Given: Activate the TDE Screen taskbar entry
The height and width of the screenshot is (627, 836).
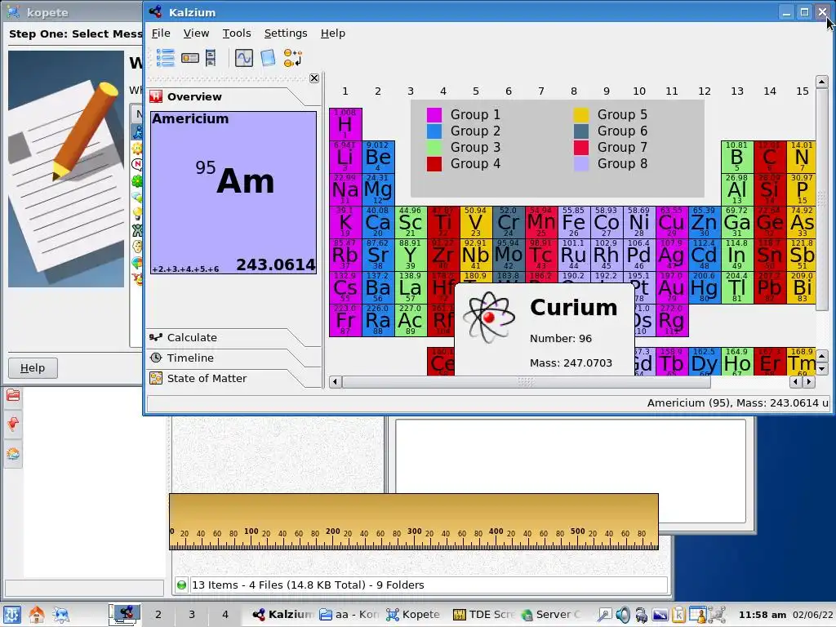Looking at the screenshot, I should [x=483, y=615].
